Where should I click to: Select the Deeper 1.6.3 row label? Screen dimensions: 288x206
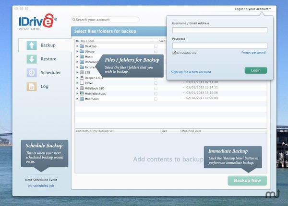[94, 78]
